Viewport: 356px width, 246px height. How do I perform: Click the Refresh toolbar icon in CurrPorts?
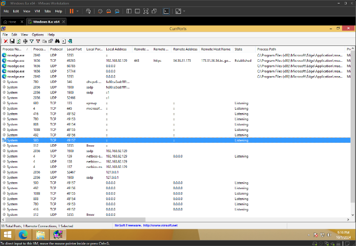point(19,41)
